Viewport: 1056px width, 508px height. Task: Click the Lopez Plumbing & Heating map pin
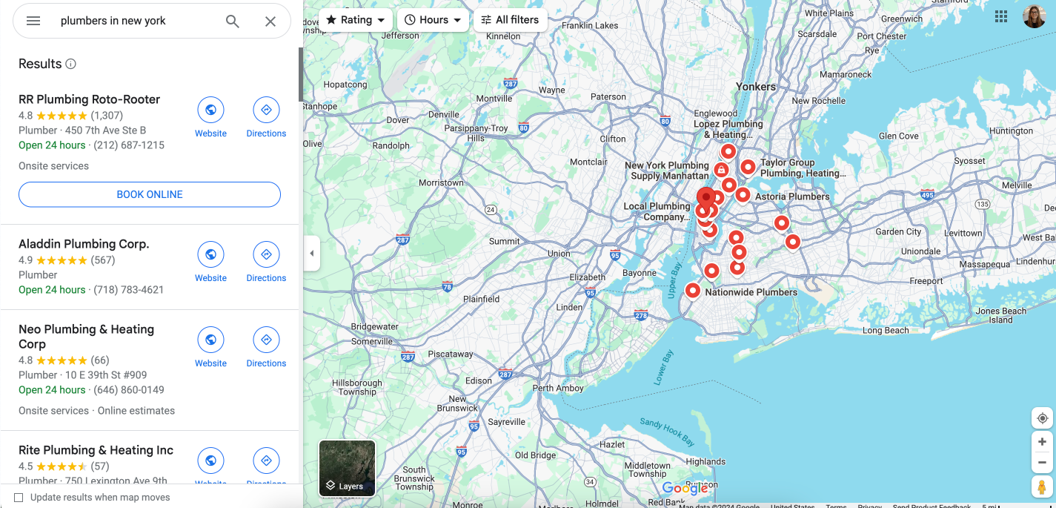728,151
